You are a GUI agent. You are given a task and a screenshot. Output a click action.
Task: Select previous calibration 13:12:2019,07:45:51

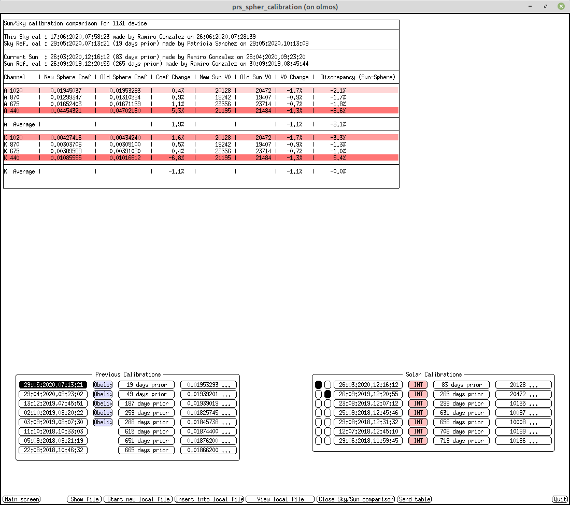pyautogui.click(x=53, y=403)
